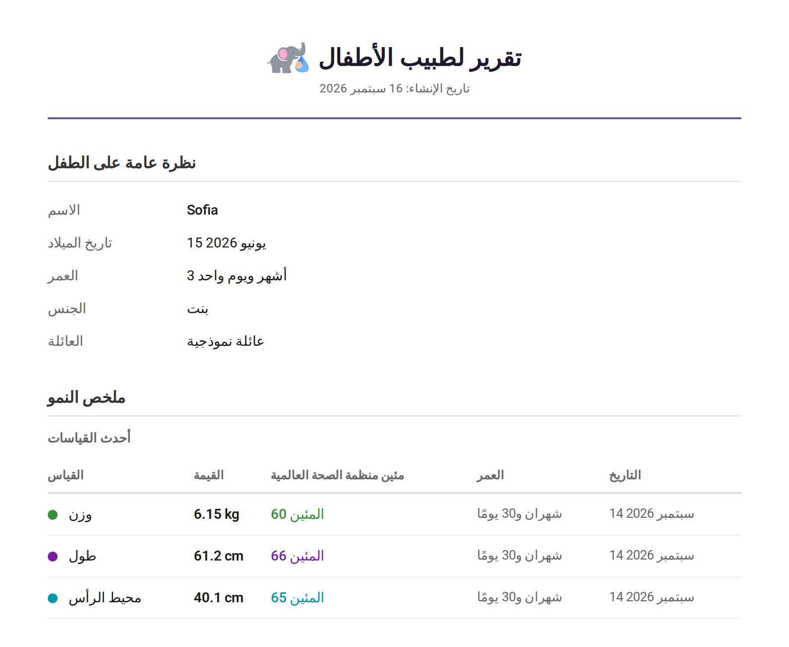Click the "مئين منظمة الصحة العالمية" column header
The width and height of the screenshot is (789, 647).
337,476
